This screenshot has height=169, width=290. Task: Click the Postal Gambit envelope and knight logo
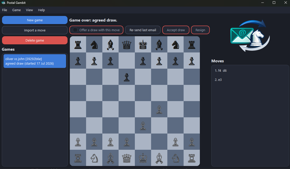(250, 36)
